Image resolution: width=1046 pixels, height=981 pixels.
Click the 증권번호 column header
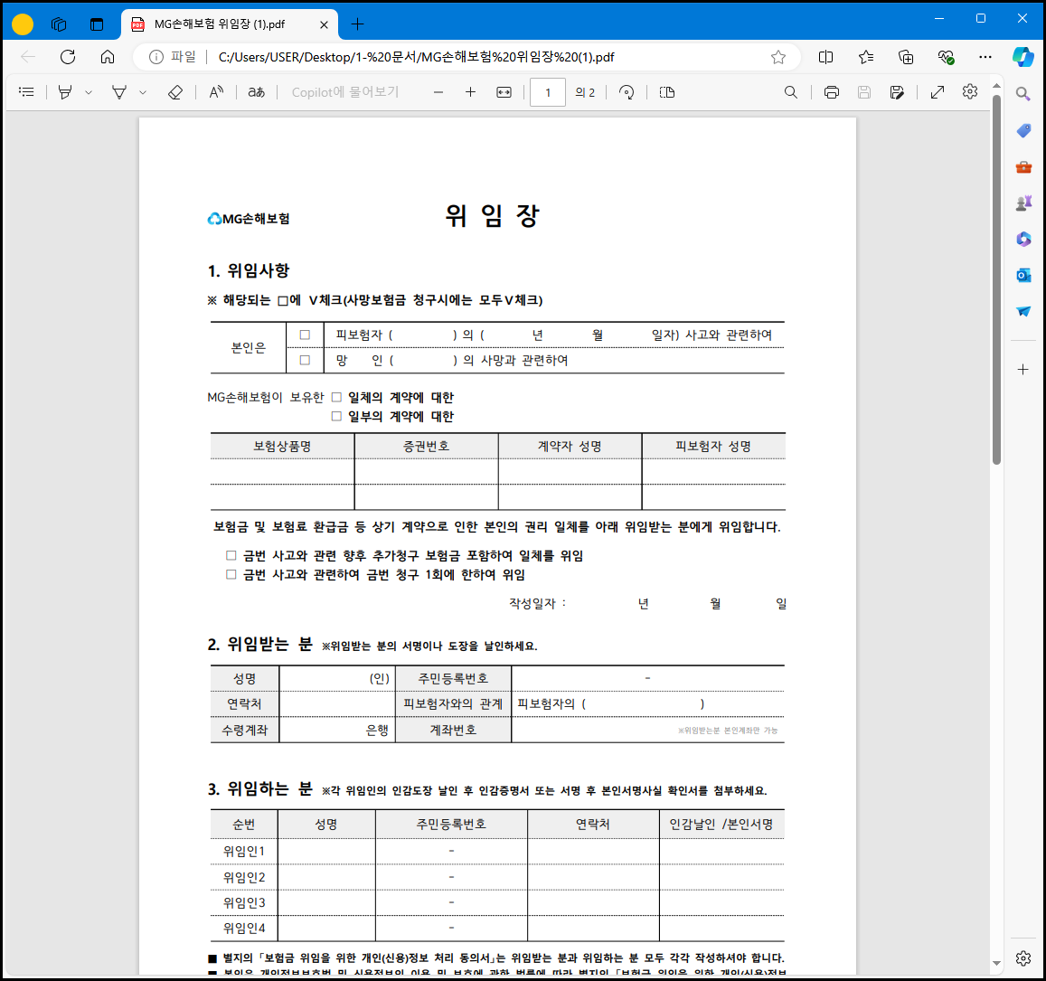click(427, 446)
